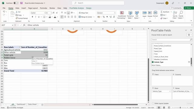The width and height of the screenshot is (194, 109).
Task: Click the Save icon in title bar
Action: coord(22,3)
